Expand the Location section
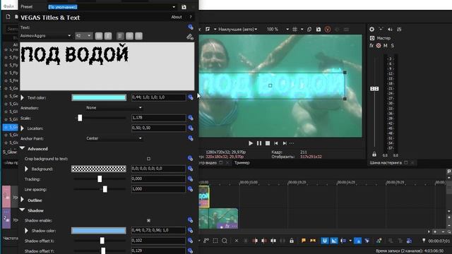The height and width of the screenshot is (254, 452). click(22, 128)
